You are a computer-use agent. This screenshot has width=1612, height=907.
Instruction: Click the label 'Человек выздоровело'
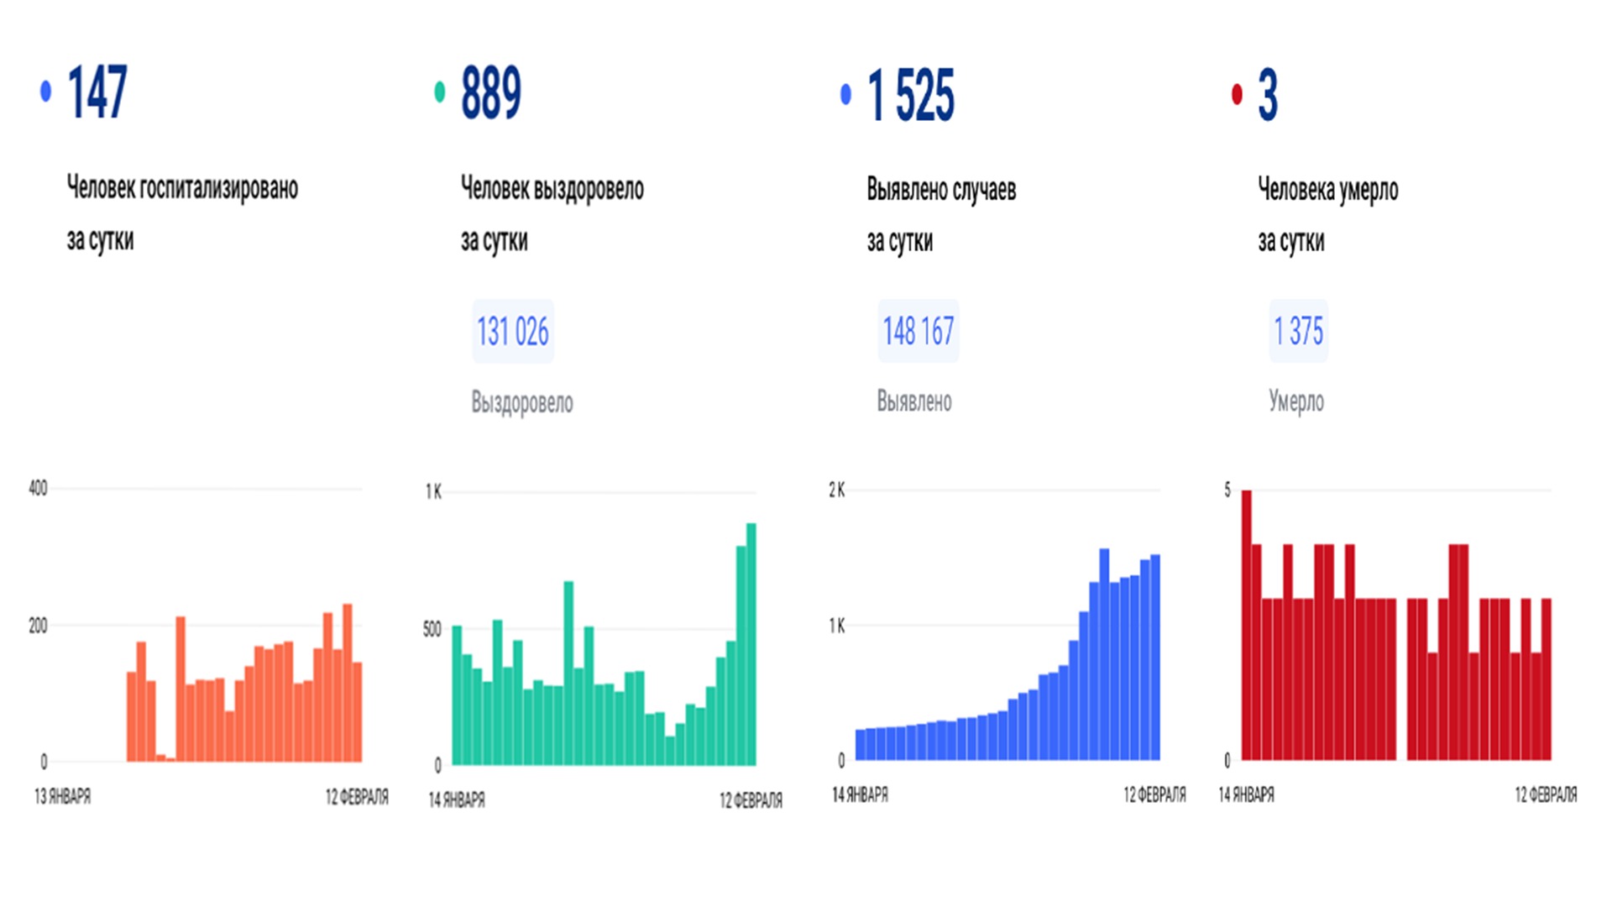click(x=552, y=188)
